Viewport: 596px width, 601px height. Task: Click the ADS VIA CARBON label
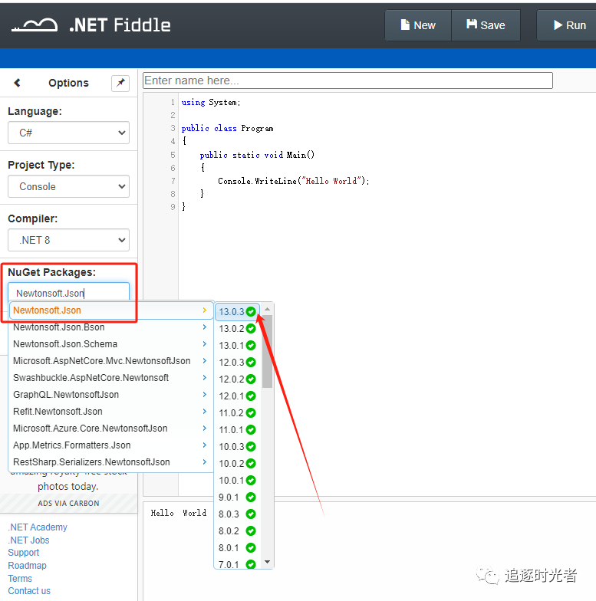(x=69, y=503)
